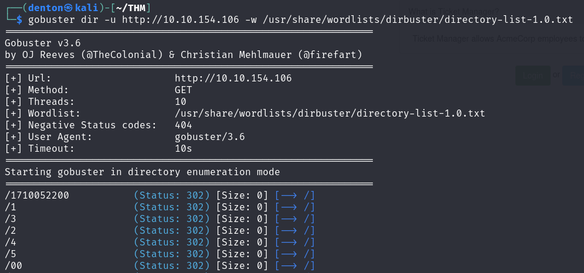Click the Gobuster v3.6 version line

coord(43,43)
